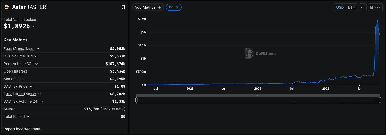Remove the TVL metric chip via X
Screen dimensions: 386x135
point(177,7)
